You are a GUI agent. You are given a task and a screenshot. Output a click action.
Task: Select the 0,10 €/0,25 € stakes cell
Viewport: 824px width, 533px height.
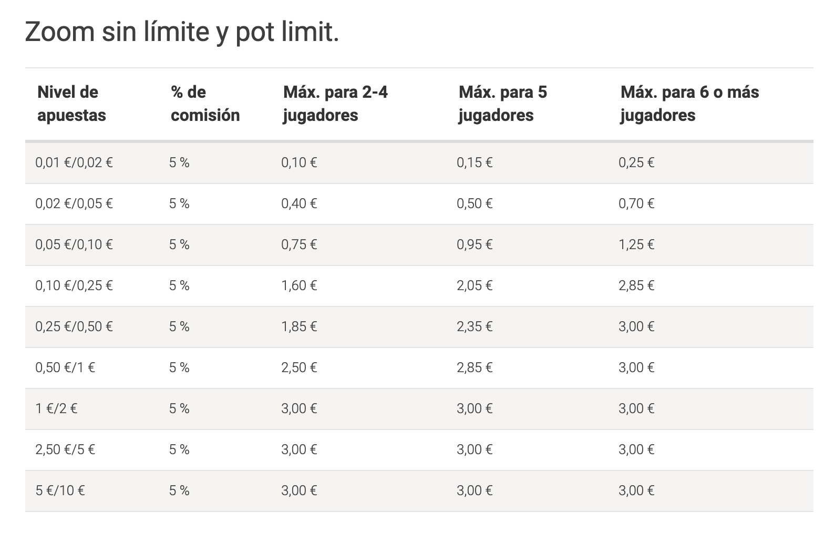(x=74, y=285)
